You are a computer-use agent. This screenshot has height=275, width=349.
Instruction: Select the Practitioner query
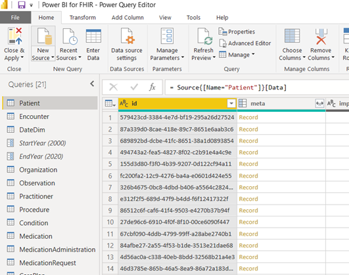(x=50, y=196)
